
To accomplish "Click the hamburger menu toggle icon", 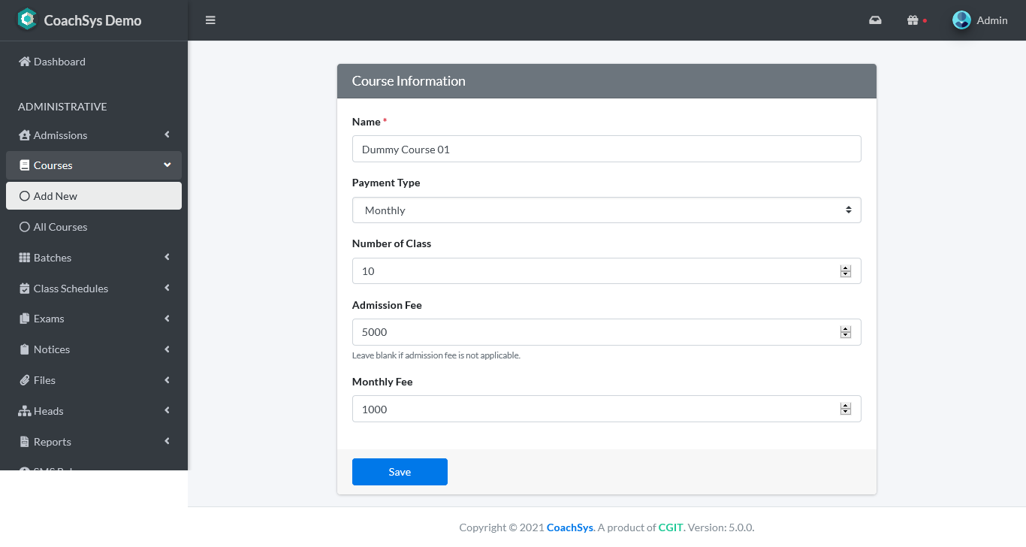I will [210, 20].
